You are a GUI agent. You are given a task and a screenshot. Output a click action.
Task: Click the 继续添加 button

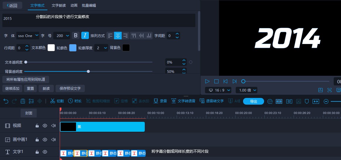[x=12, y=89]
